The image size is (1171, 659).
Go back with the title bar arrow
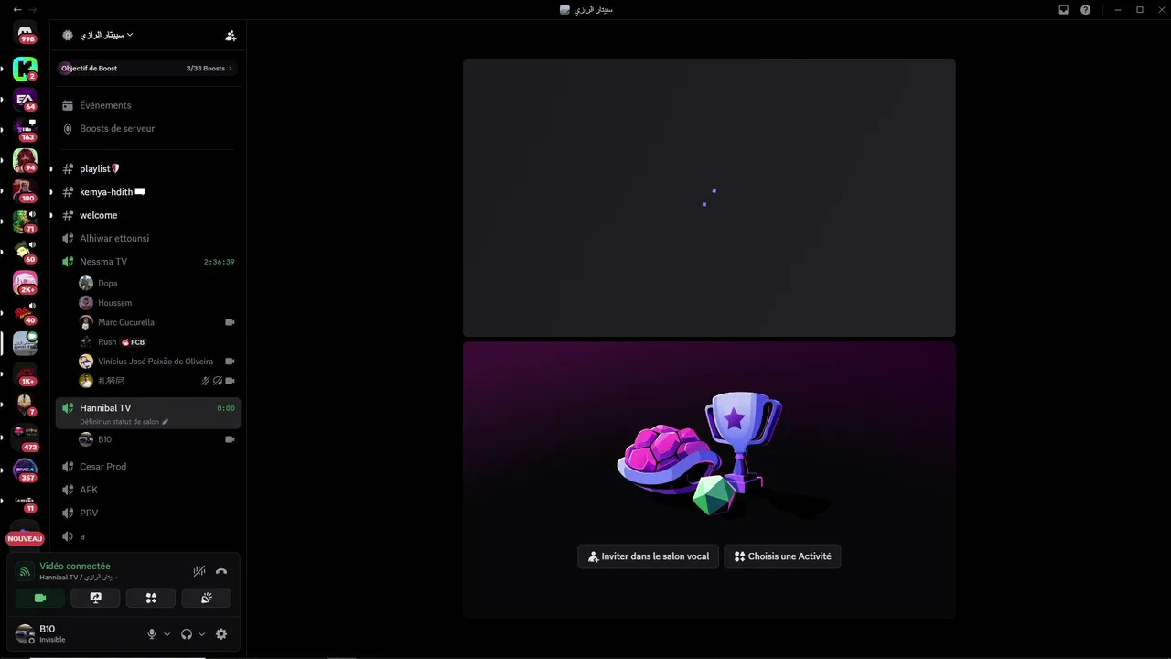click(16, 9)
